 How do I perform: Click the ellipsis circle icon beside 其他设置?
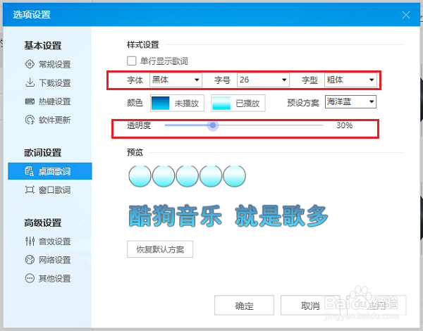[x=30, y=278]
